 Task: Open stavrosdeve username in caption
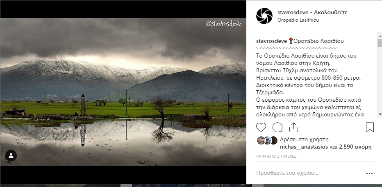coord(272,41)
